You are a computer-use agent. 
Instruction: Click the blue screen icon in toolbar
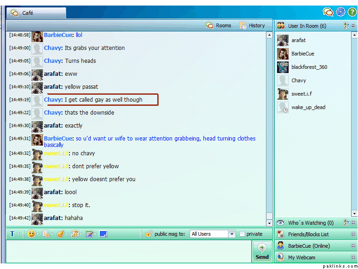pyautogui.click(x=103, y=234)
